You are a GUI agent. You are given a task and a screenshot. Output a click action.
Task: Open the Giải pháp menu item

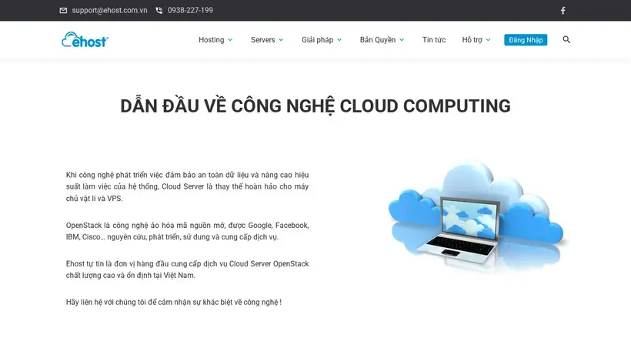click(x=318, y=40)
